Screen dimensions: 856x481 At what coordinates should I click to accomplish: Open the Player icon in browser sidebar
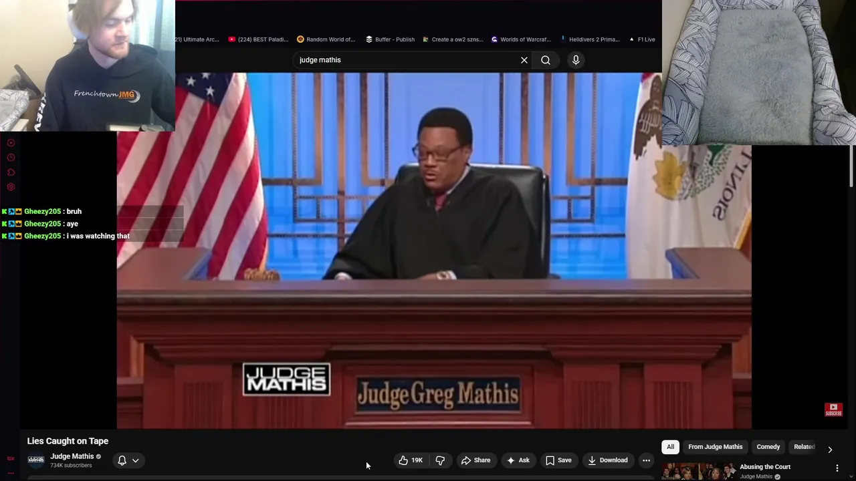11,143
